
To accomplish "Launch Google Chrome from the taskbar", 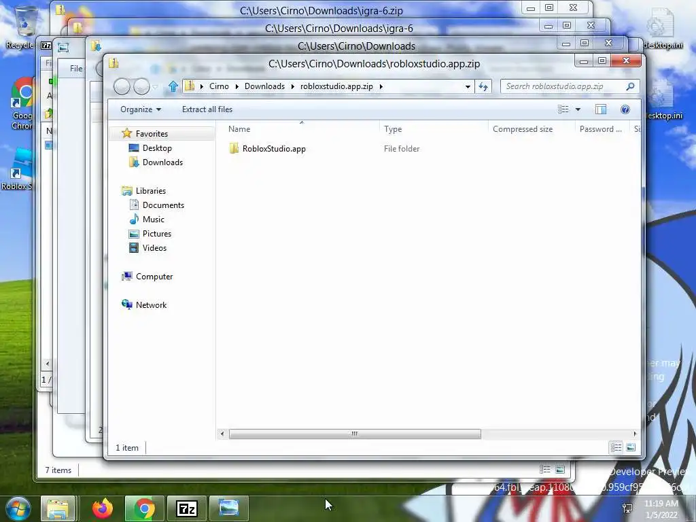I will (x=144, y=508).
